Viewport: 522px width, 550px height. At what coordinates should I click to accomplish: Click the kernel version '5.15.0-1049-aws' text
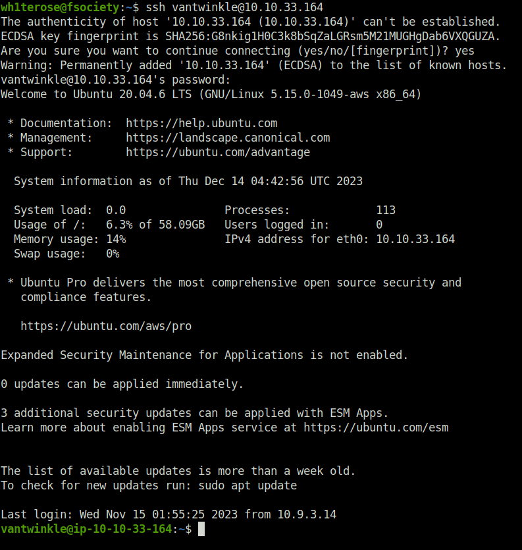click(319, 94)
